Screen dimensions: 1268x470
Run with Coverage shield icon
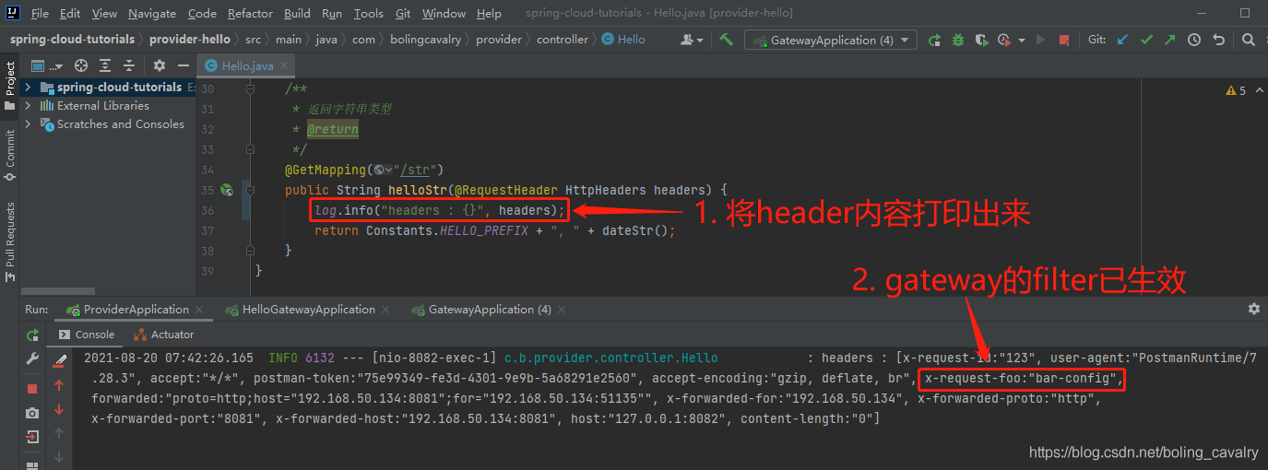[981, 40]
